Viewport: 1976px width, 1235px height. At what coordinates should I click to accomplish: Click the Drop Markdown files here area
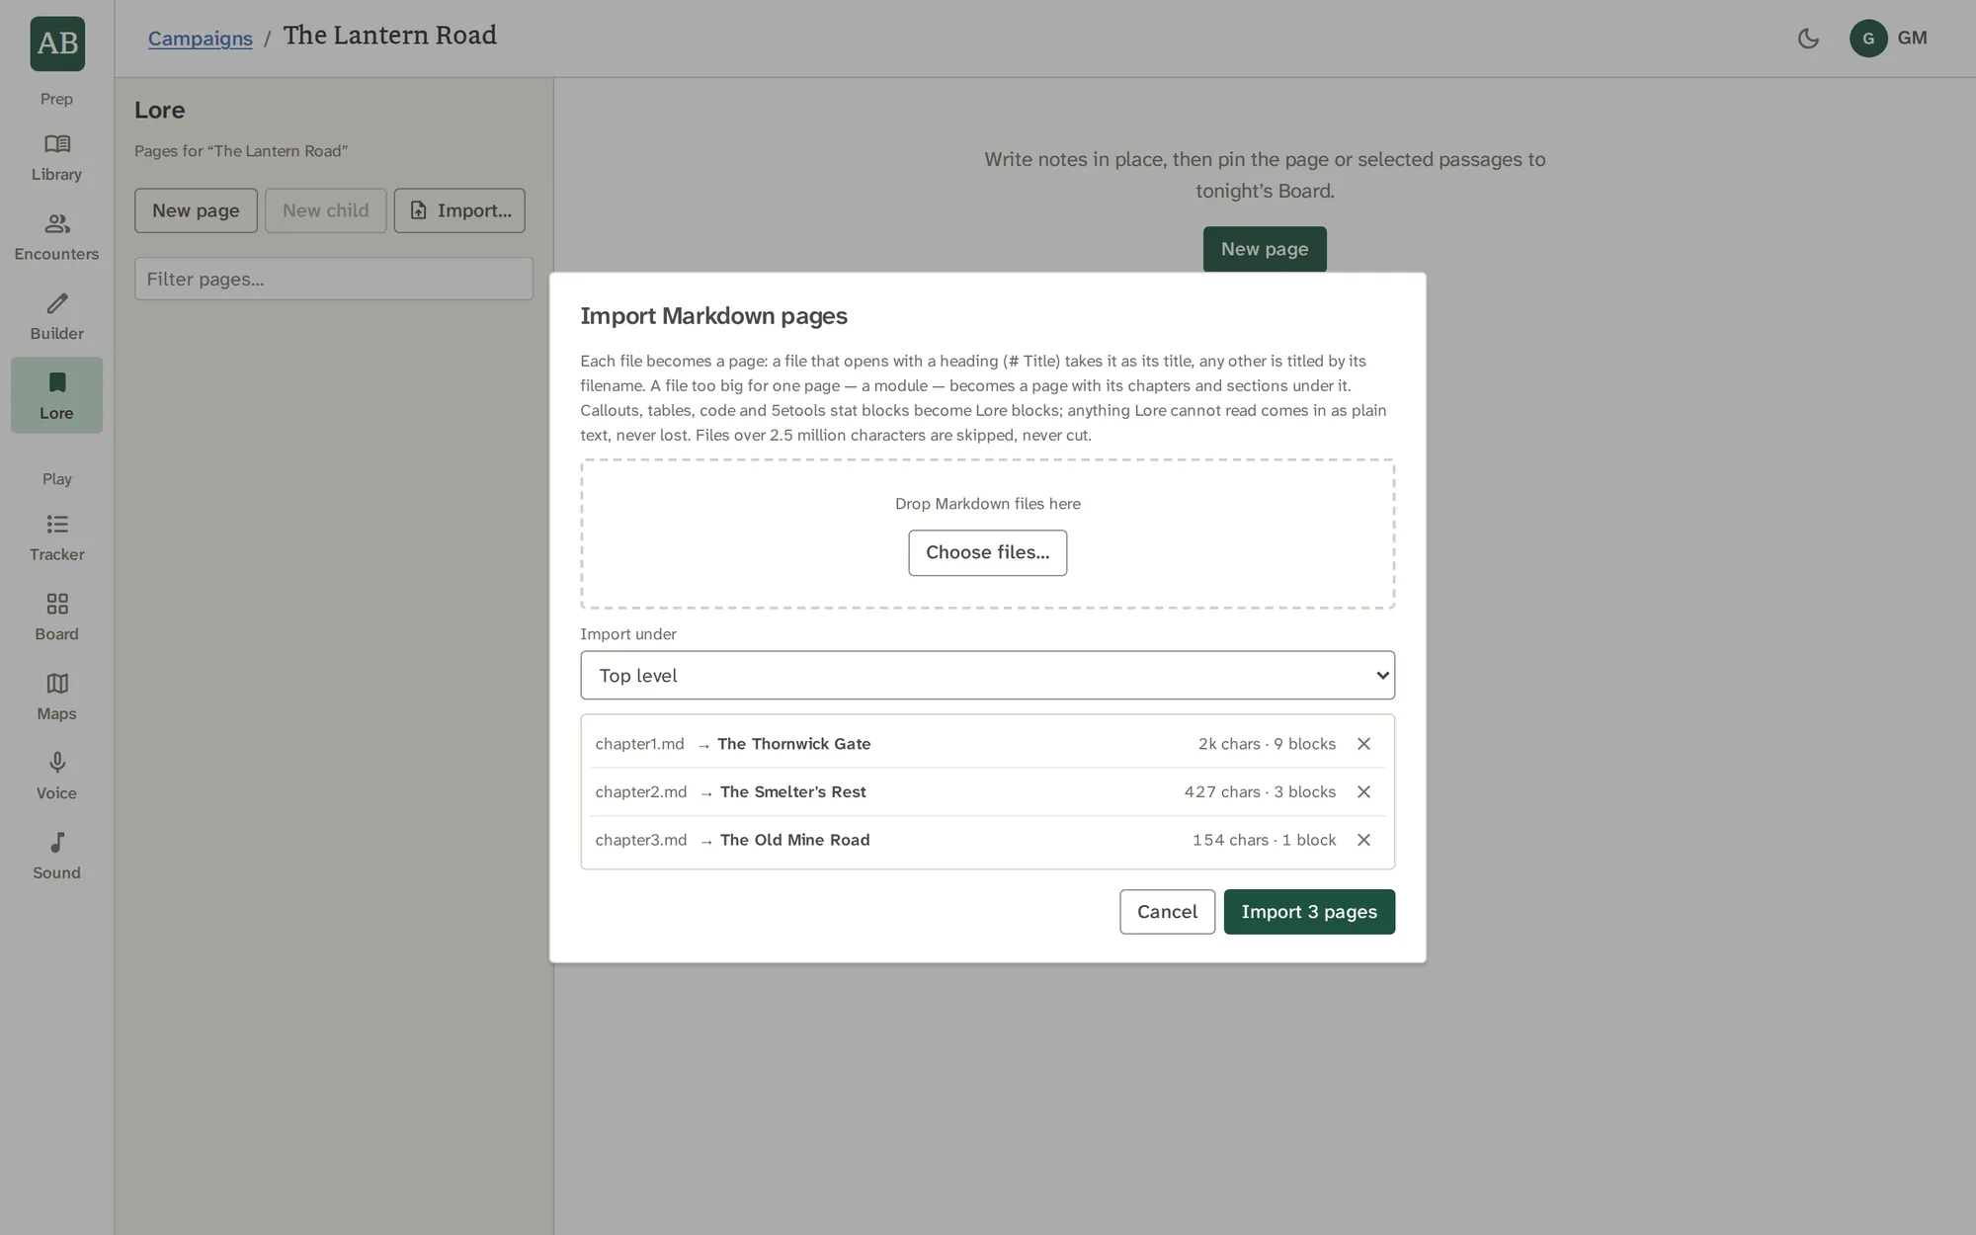(987, 534)
